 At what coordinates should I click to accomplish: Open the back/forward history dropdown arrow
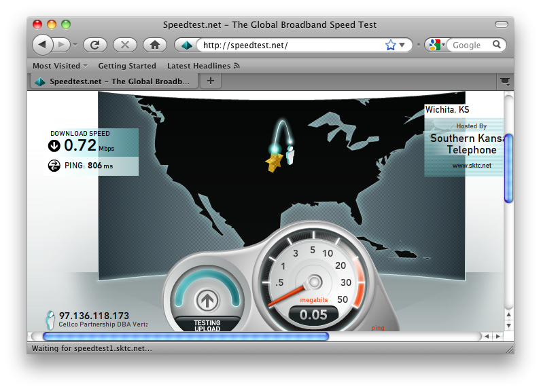[x=75, y=45]
